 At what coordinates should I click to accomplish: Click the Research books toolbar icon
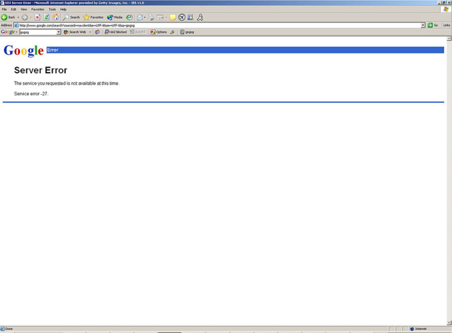click(x=190, y=17)
